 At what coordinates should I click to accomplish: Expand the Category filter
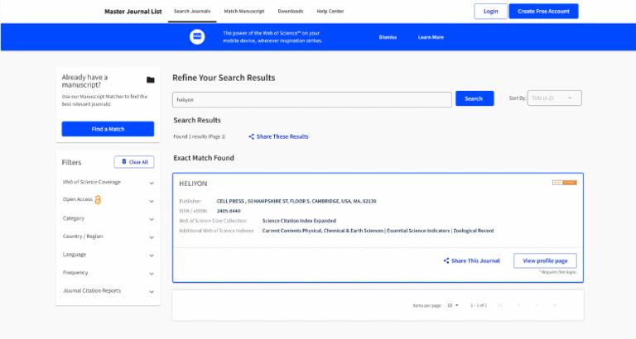click(152, 218)
